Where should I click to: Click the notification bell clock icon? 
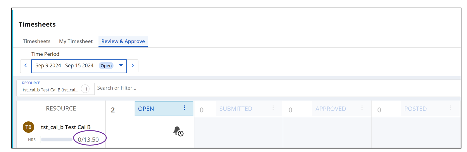(x=178, y=131)
